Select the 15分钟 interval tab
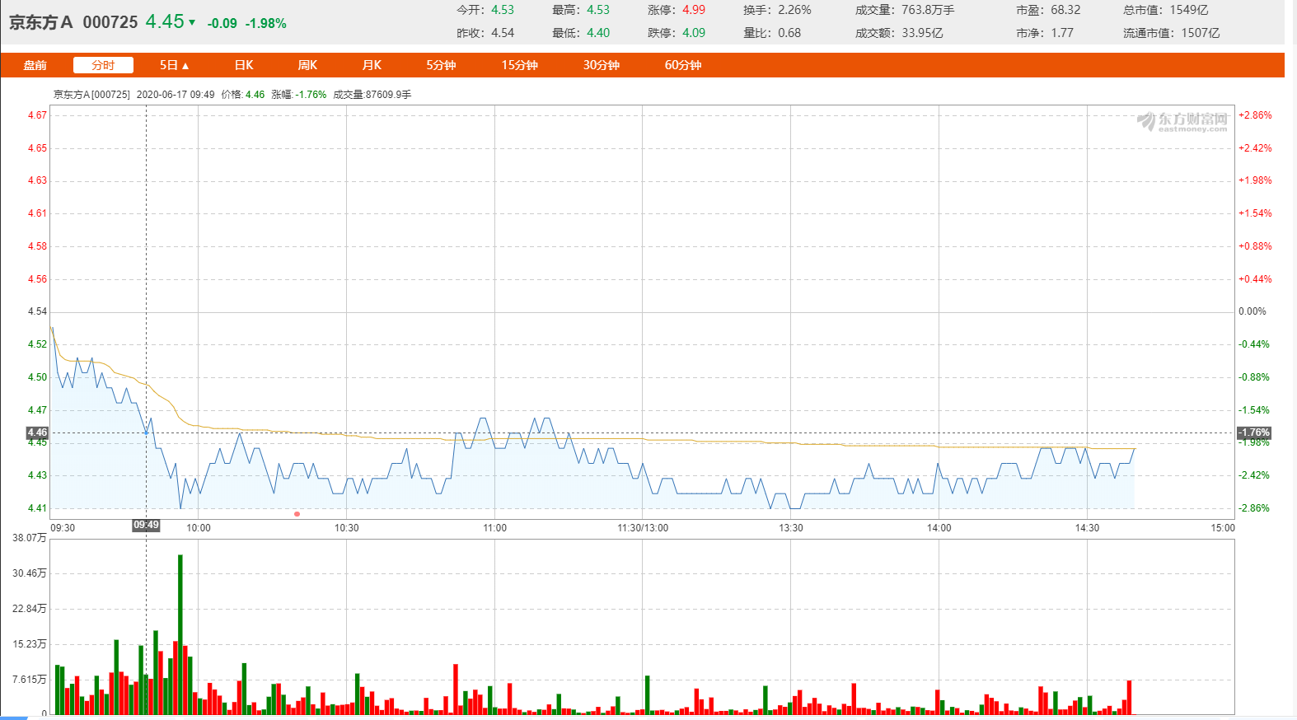This screenshot has width=1297, height=720. pyautogui.click(x=519, y=65)
